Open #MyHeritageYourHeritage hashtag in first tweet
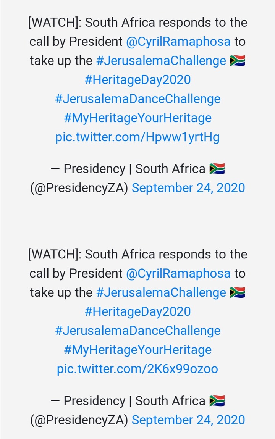 138,118
